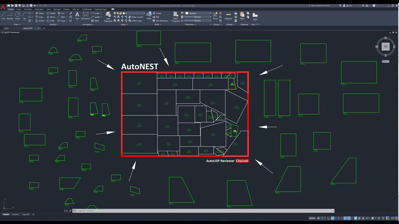The image size is (399, 224).
Task: Choose the Circle tool
Action: tap(17, 16)
